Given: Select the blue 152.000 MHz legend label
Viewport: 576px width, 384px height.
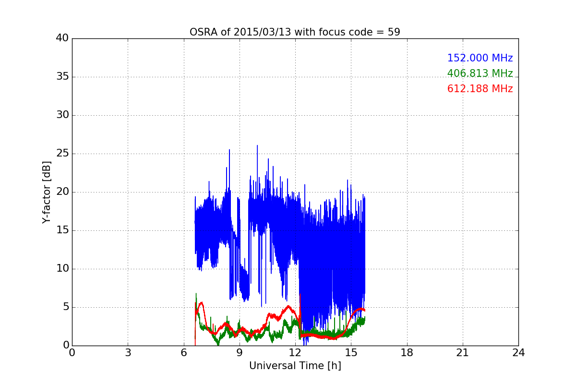Looking at the screenshot, I should [x=480, y=58].
